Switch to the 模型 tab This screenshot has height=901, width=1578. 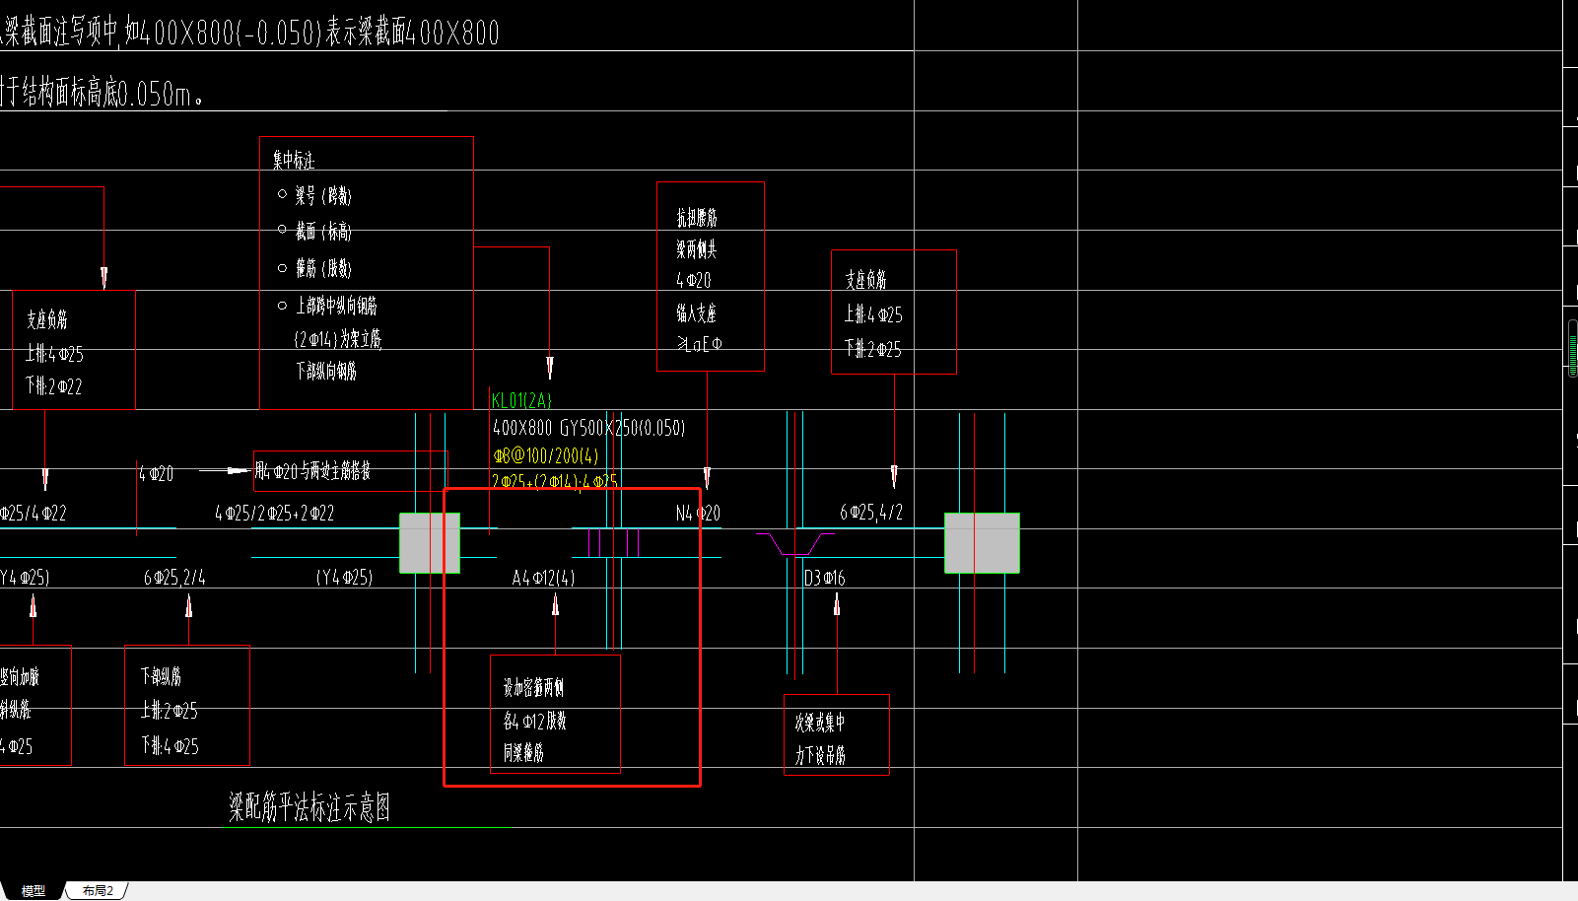click(x=33, y=891)
